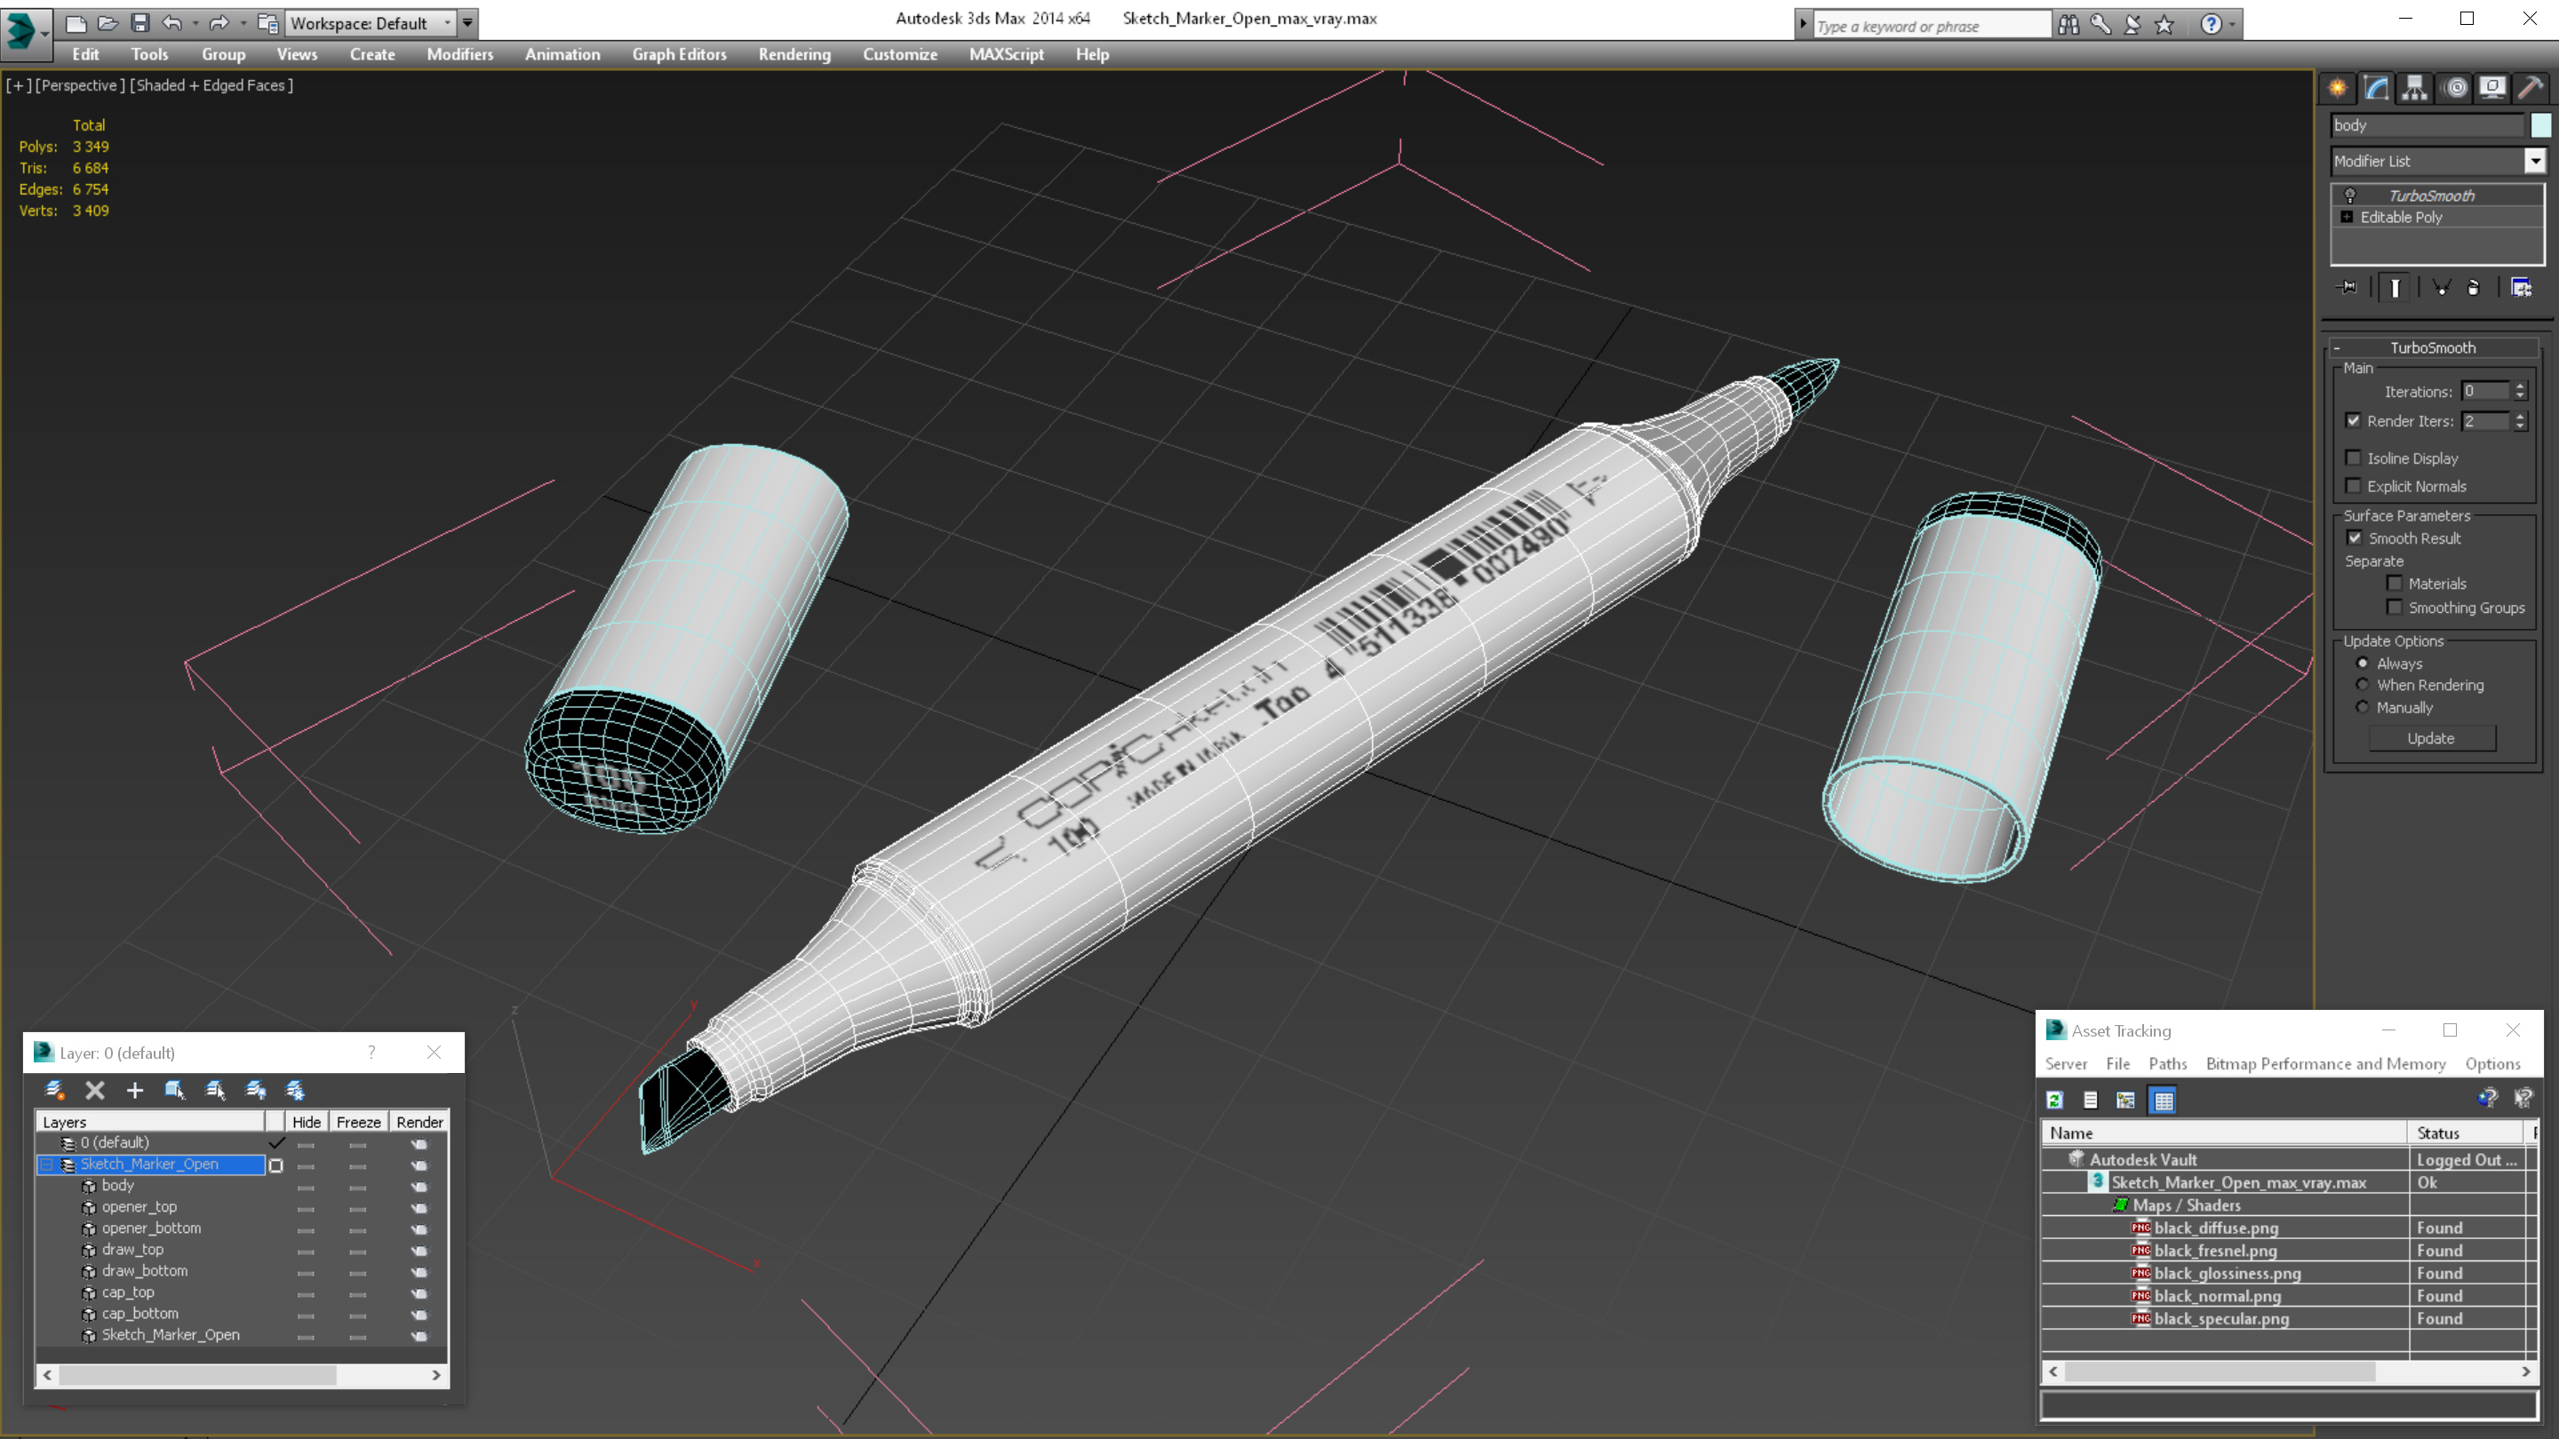
Task: Open the Display command panel tab
Action: click(2492, 89)
